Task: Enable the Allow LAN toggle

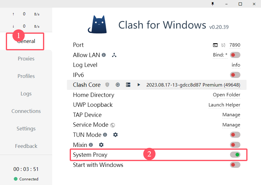Action: (235, 55)
